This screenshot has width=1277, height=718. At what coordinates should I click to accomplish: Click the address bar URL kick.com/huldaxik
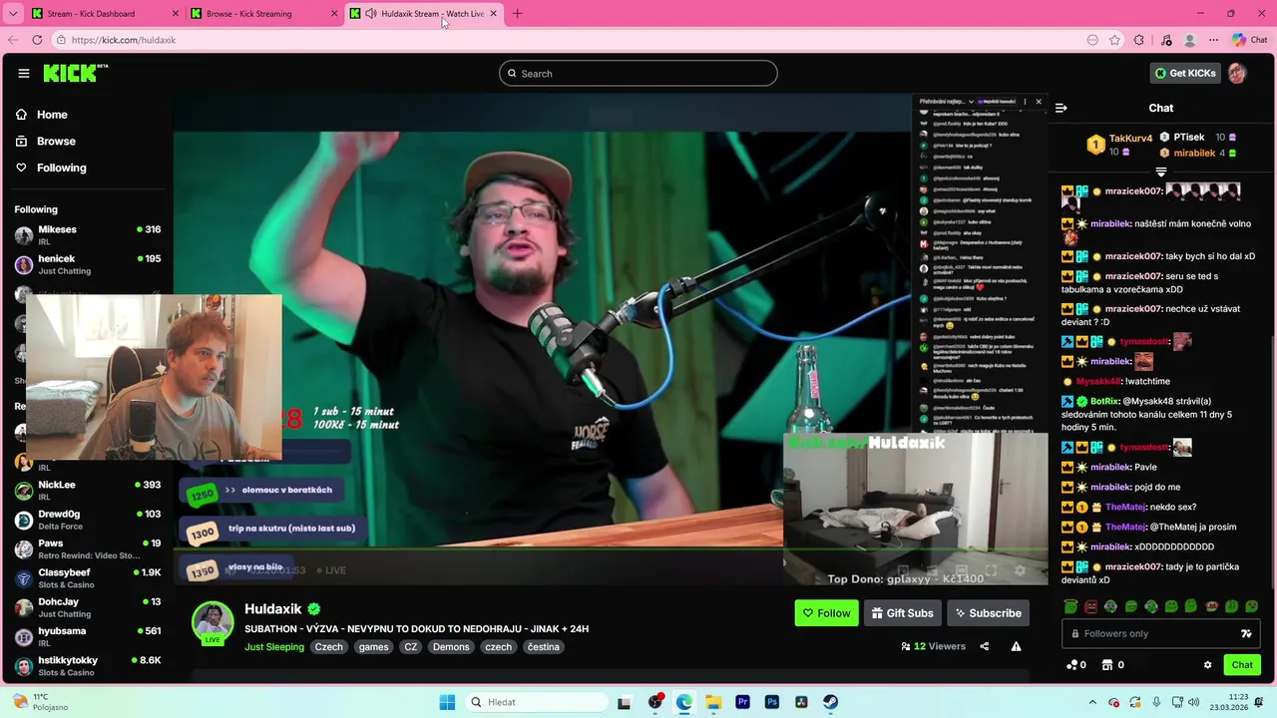124,40
